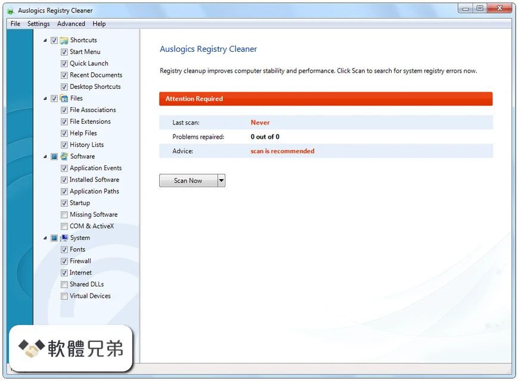Uncheck the Installed Software checkbox
Viewport: 518px width, 381px height.
64,180
